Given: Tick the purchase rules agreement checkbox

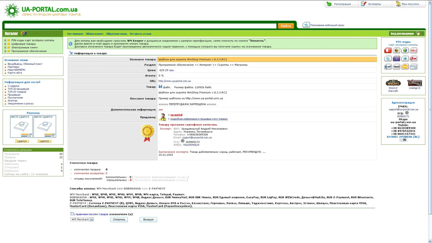Looking at the screenshot, I should pos(72,214).
